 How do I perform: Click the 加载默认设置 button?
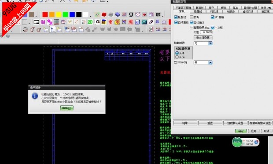235,123
